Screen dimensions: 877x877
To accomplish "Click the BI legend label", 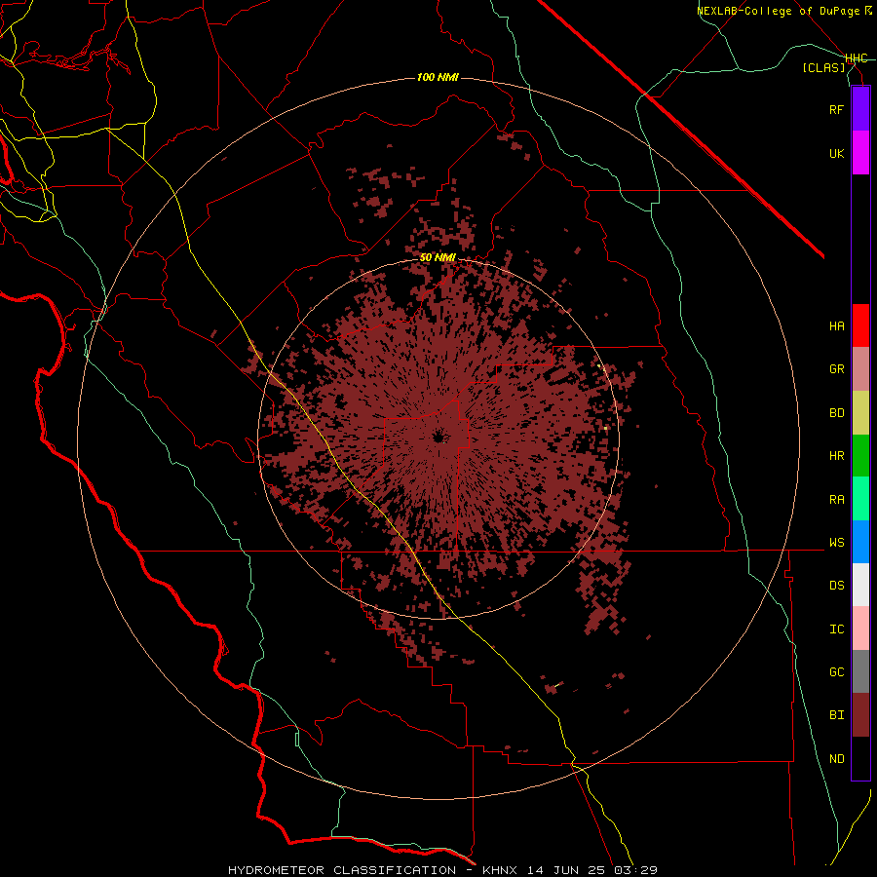I will pyautogui.click(x=836, y=715).
